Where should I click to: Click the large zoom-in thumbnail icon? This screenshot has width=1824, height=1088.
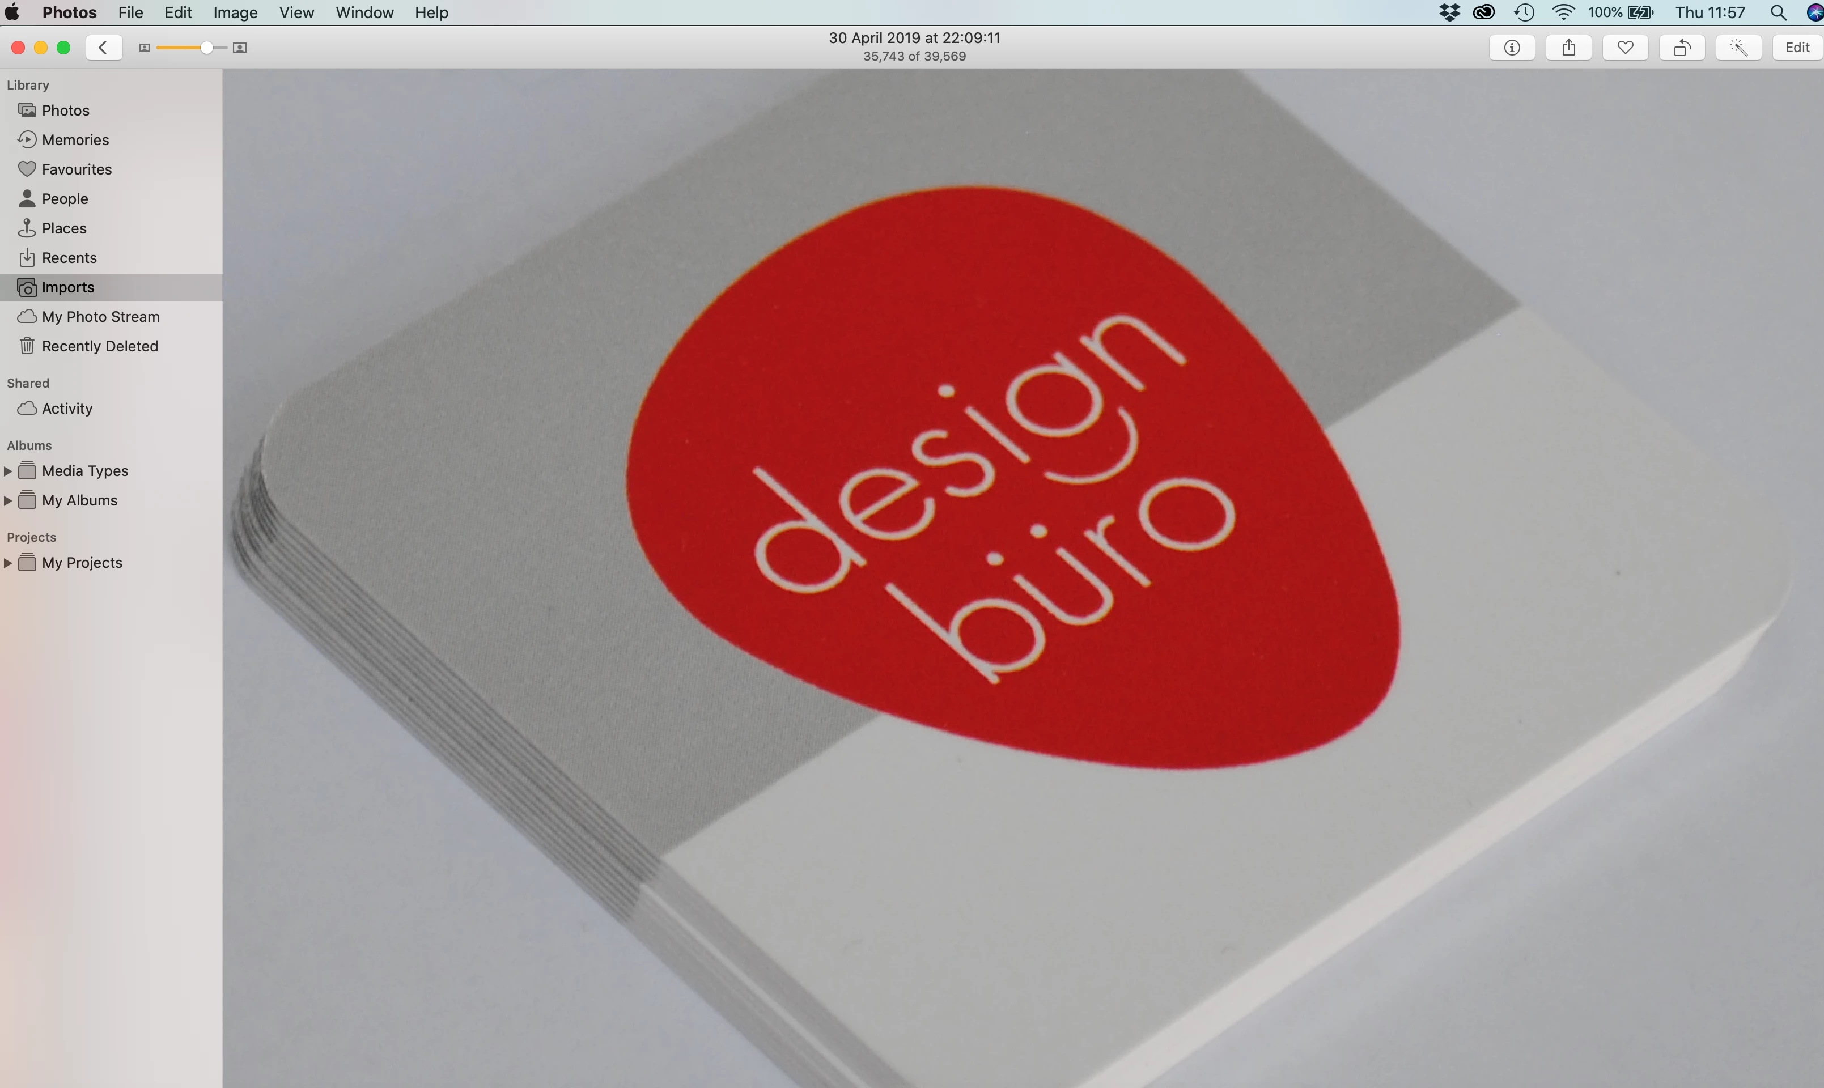point(240,48)
